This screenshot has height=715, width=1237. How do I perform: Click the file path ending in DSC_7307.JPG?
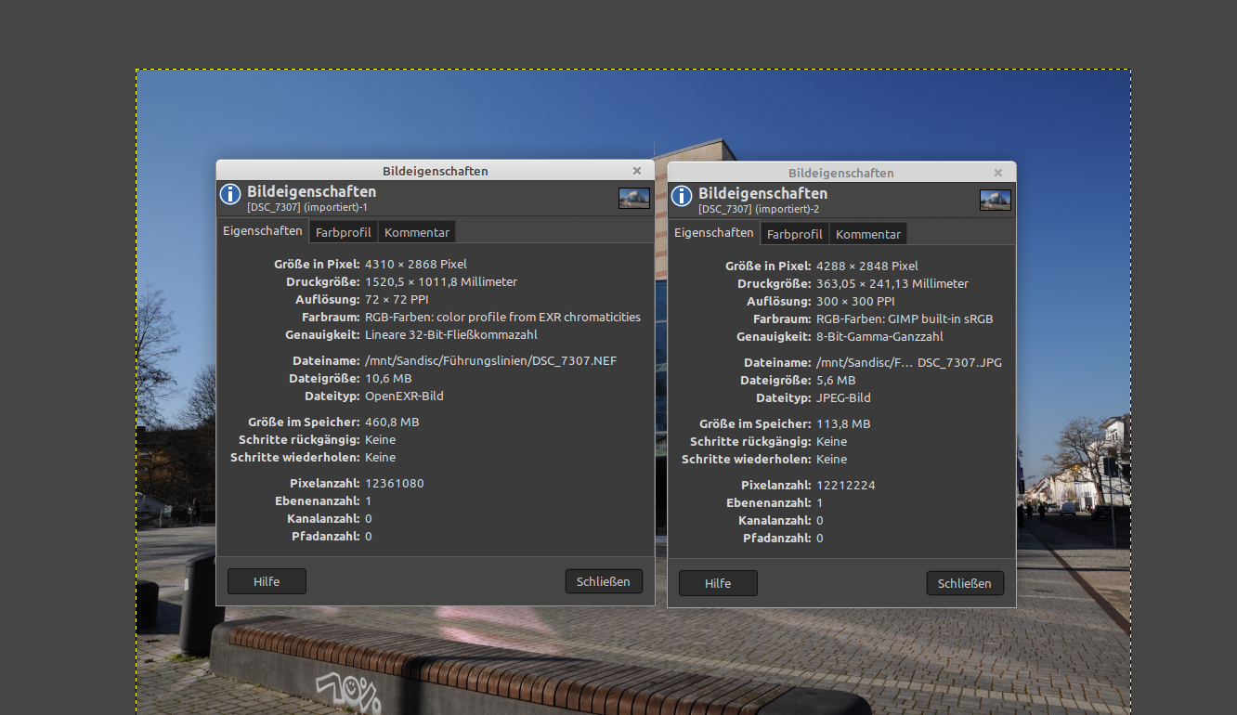[909, 362]
